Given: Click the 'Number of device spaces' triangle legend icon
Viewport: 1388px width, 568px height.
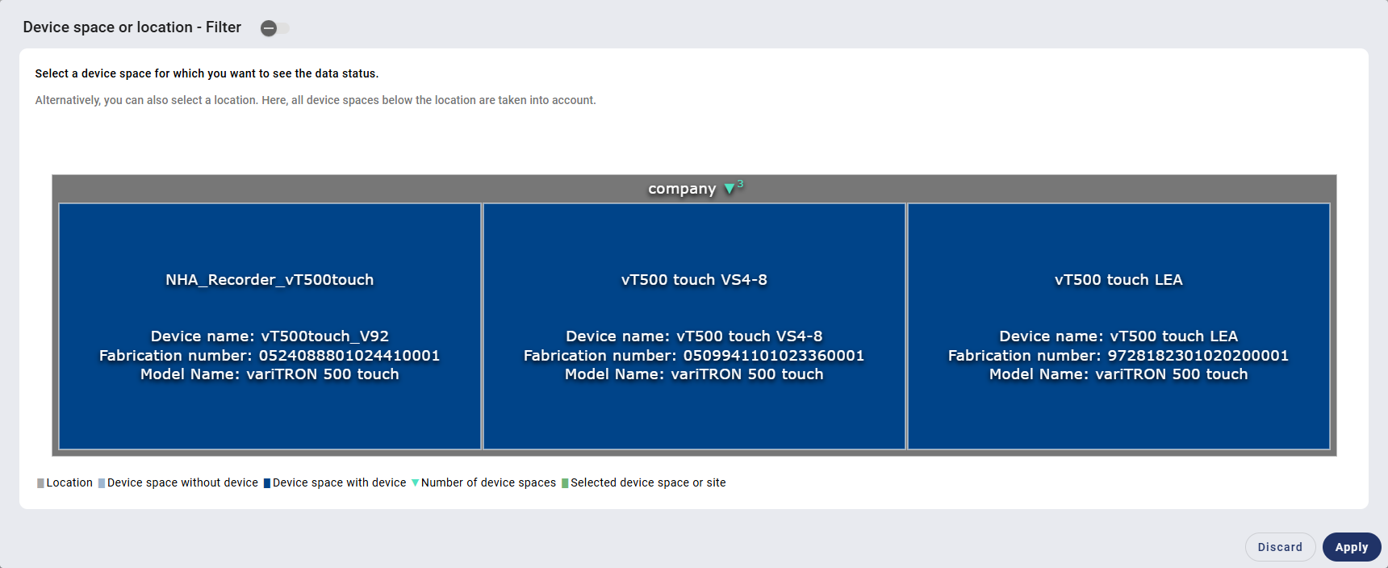Looking at the screenshot, I should (x=416, y=482).
